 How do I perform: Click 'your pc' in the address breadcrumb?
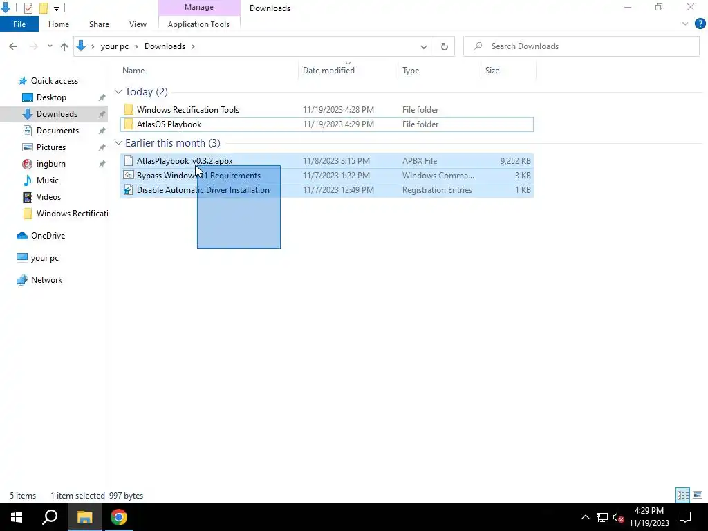tap(114, 46)
